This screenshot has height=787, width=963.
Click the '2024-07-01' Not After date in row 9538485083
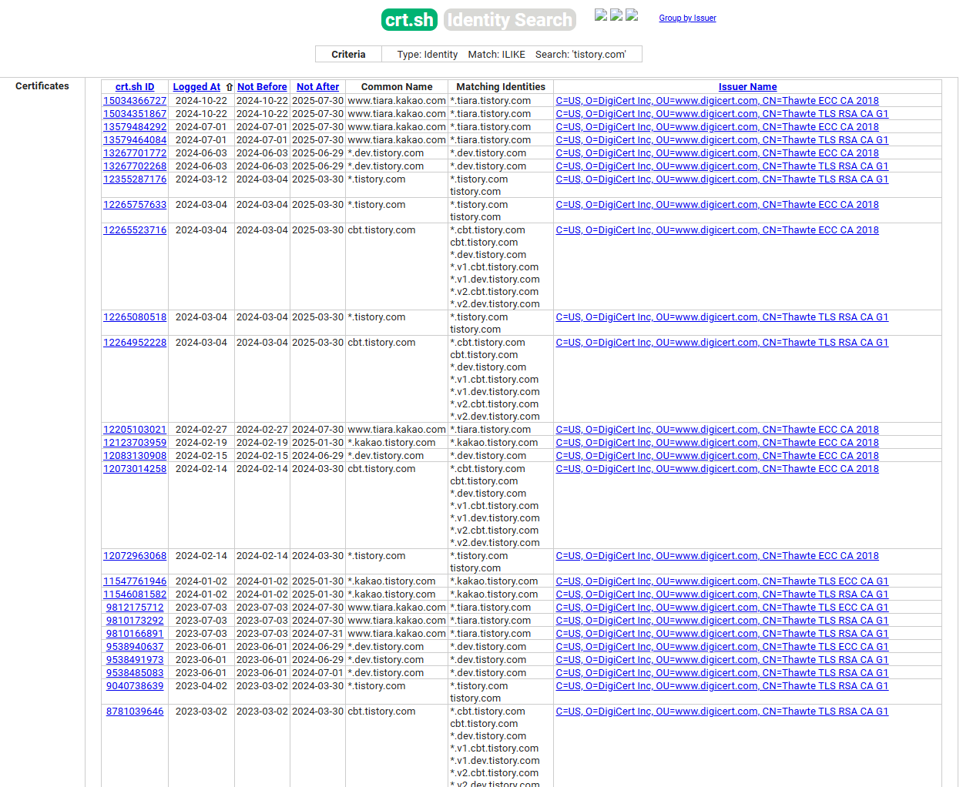pos(317,673)
